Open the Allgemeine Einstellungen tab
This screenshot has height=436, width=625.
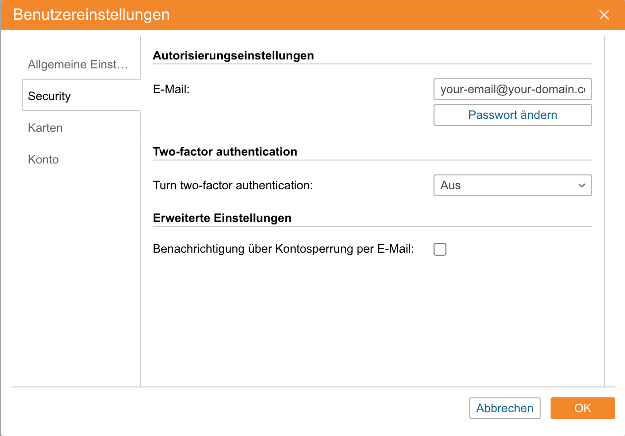click(78, 64)
